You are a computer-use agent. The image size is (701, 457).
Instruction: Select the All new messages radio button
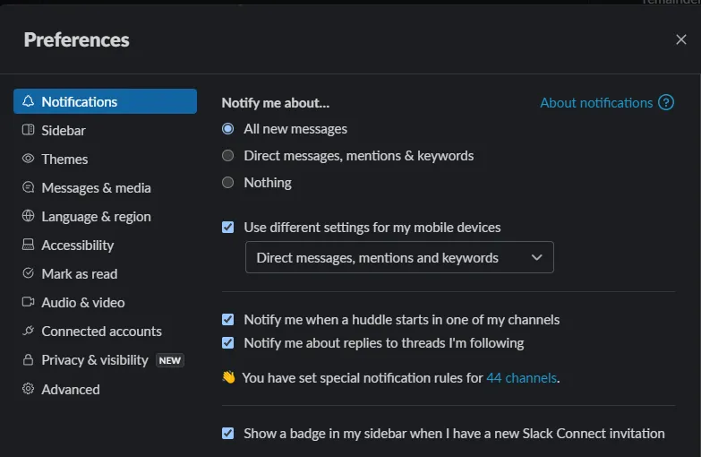click(228, 129)
